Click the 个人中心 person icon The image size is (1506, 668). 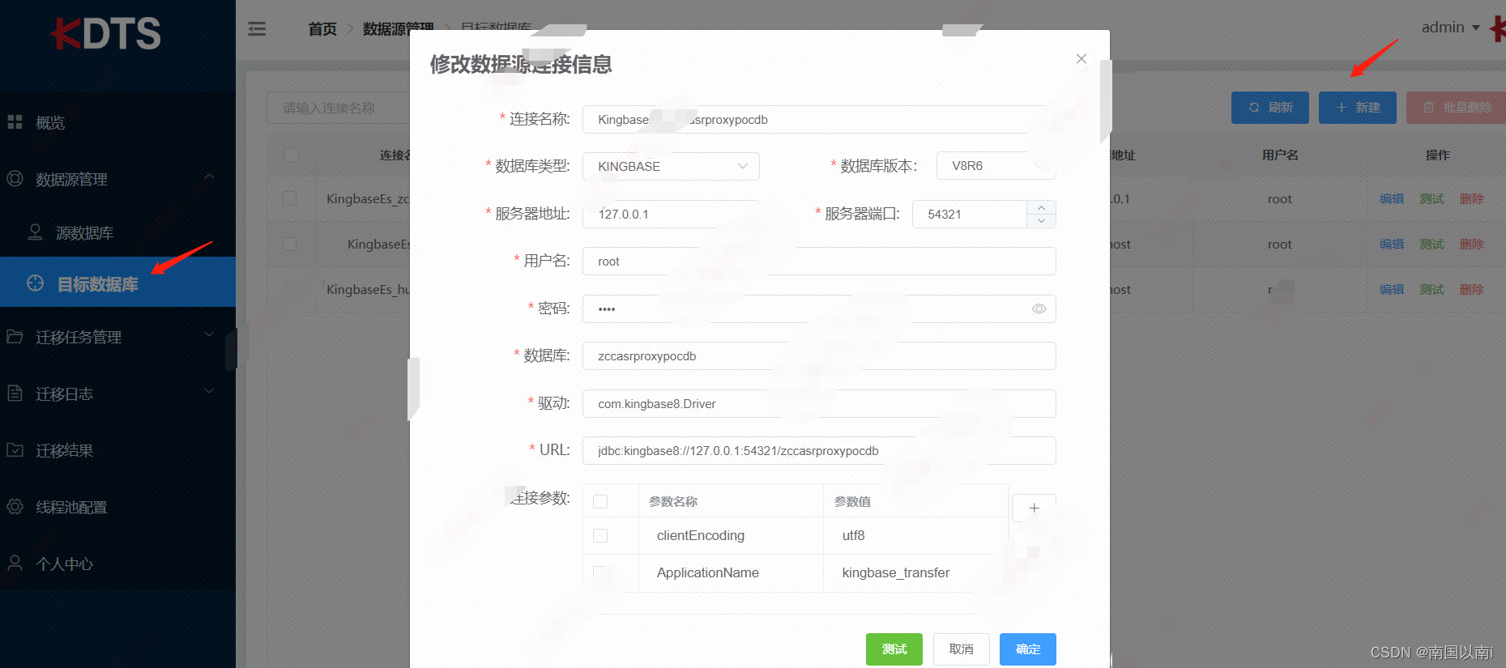pyautogui.click(x=15, y=563)
